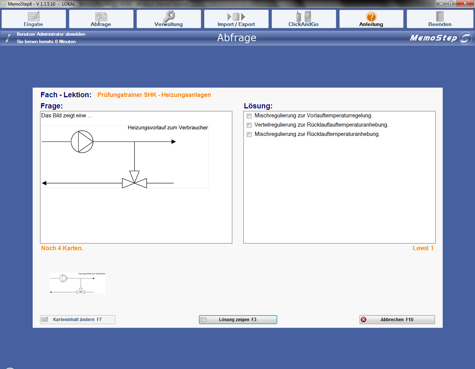Open Anleitung question mark help icon
This screenshot has height=369, width=475.
371,17
